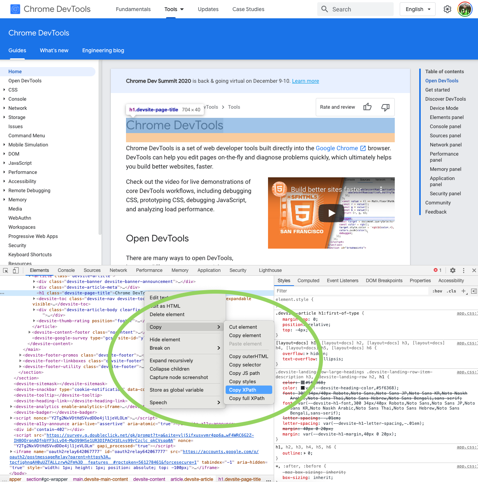The image size is (478, 482).
Task: Close the DevTools panel
Action: click(x=474, y=270)
